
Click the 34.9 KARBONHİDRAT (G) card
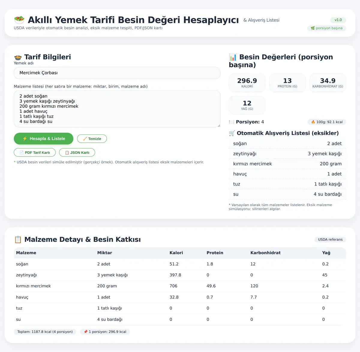pos(328,83)
